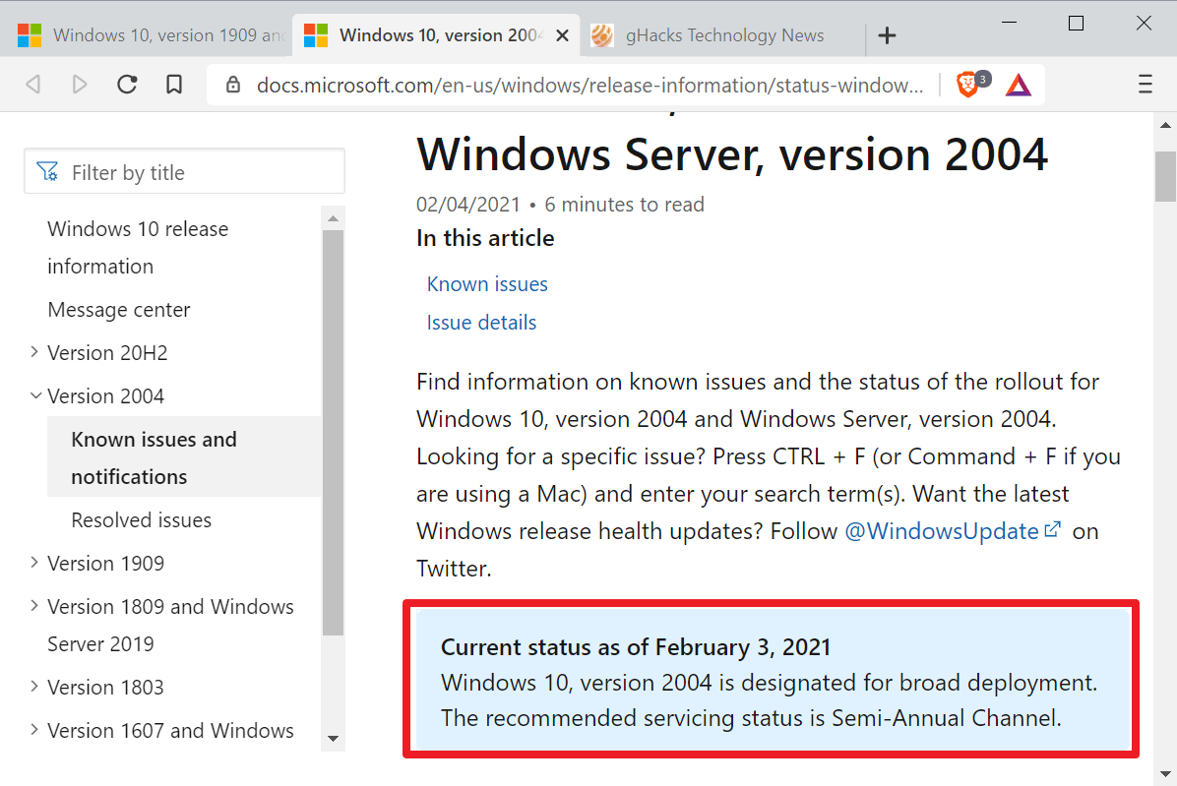Click the Microsoft logo on the version 1909 tab
Image resolution: width=1177 pixels, height=786 pixels.
pos(30,35)
